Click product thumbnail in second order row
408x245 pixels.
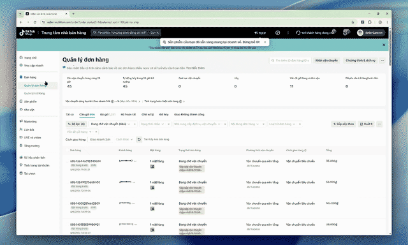pos(152,188)
